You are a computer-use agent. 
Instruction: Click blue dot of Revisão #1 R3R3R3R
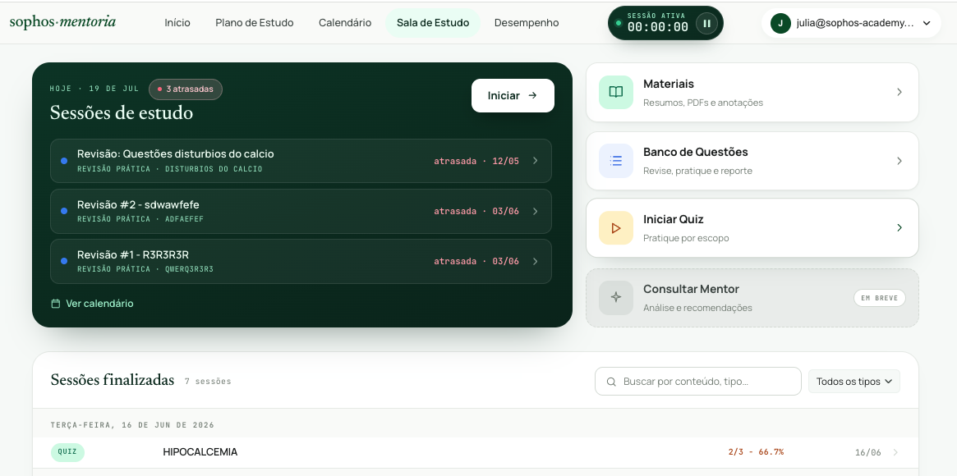pos(64,261)
